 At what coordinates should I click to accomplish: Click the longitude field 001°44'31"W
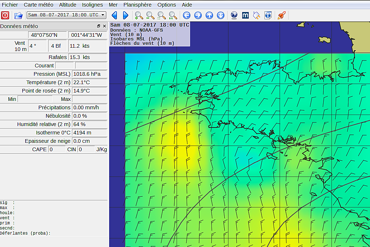tap(88, 35)
